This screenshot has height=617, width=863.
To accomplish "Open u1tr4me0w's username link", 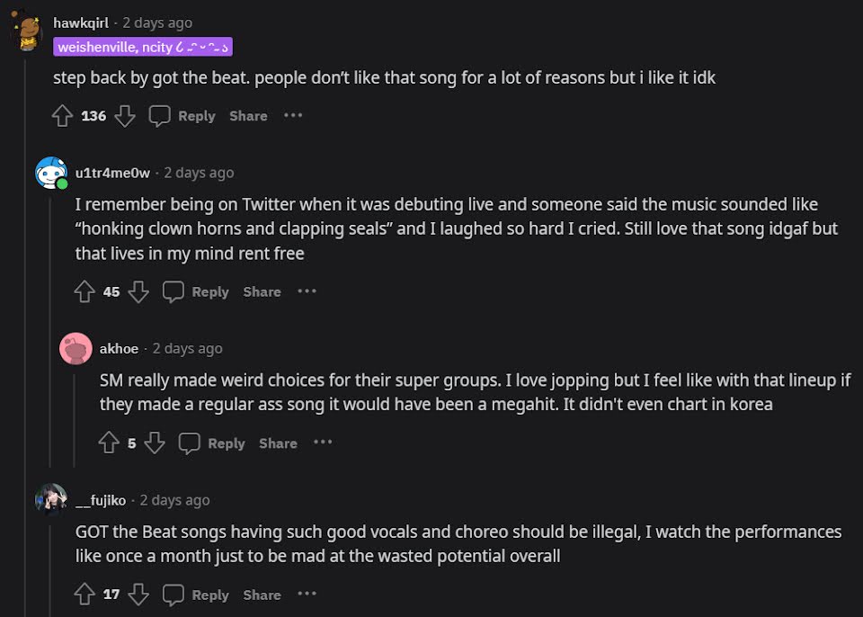I will 112,173.
